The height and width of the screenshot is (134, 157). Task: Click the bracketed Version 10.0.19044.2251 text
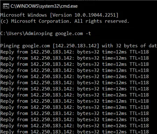pyautogui.click(x=84, y=15)
